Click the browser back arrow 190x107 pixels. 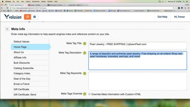pyautogui.click(x=2, y=8)
